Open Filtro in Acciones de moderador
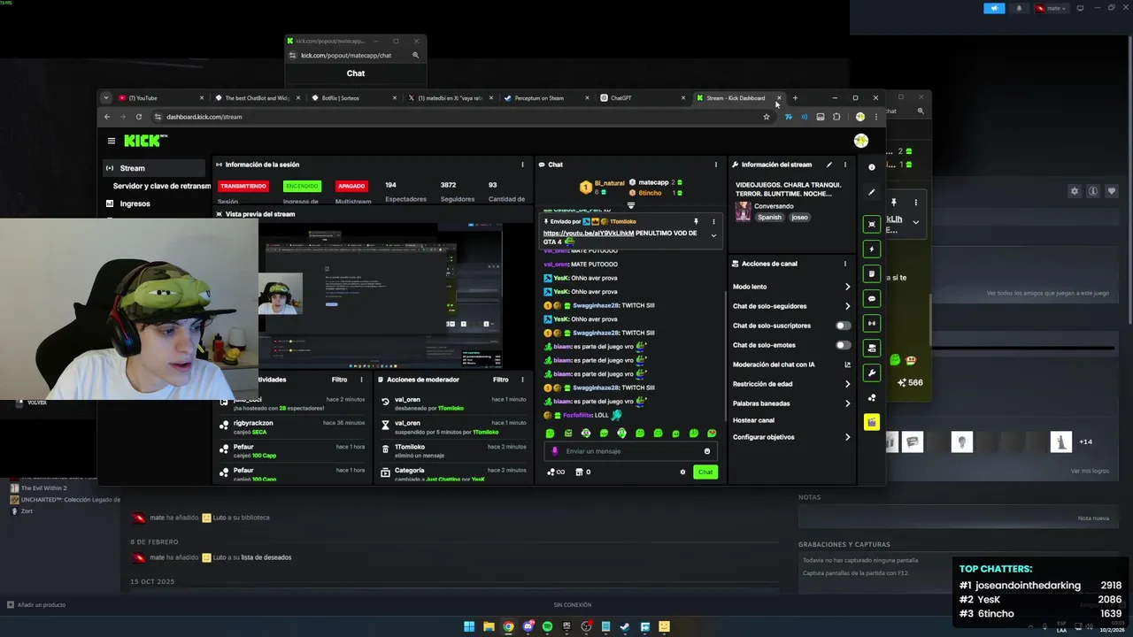 (x=500, y=380)
